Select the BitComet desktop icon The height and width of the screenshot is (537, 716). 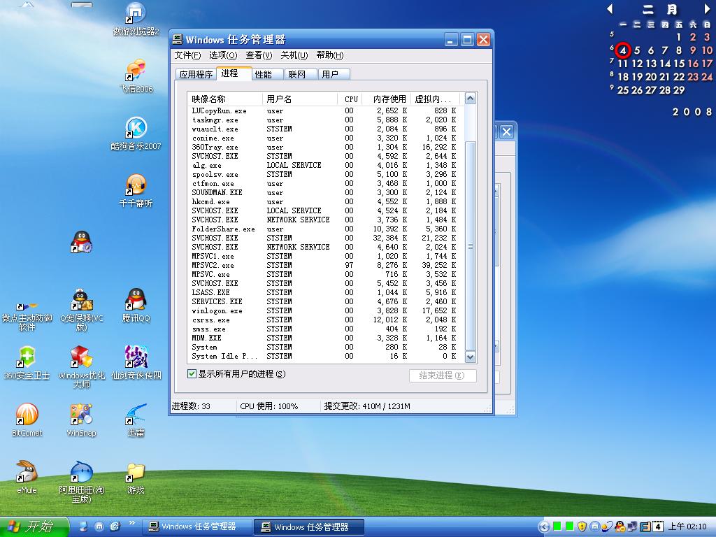(27, 420)
